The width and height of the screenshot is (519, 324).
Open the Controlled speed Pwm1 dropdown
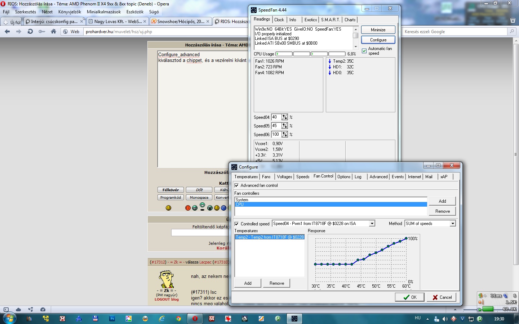tap(372, 224)
